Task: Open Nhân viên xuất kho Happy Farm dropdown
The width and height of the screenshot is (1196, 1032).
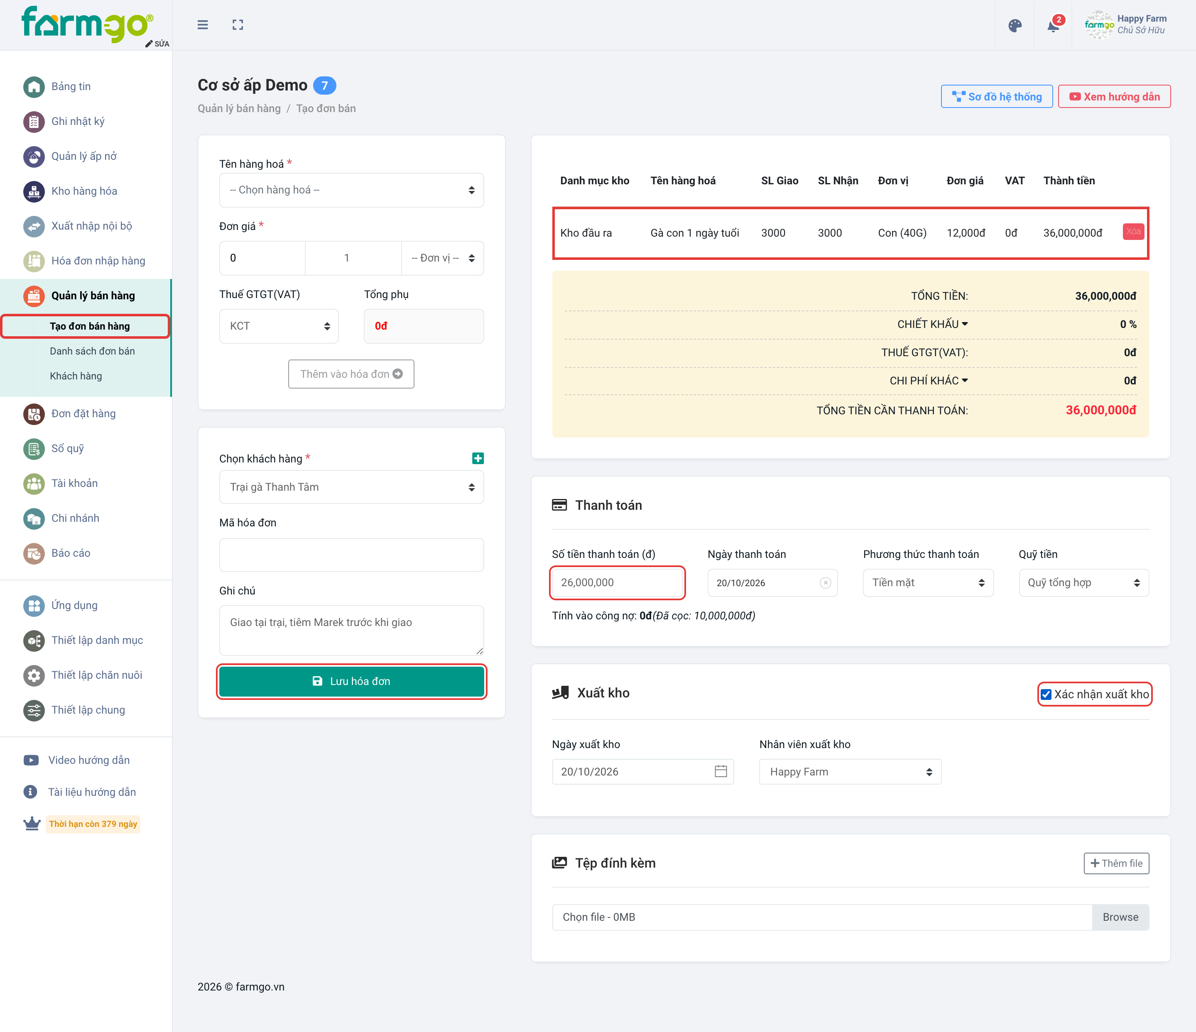Action: [x=850, y=772]
